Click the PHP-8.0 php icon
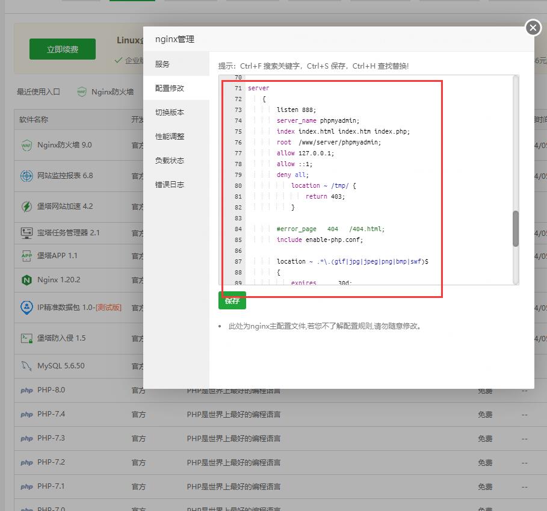 26,390
